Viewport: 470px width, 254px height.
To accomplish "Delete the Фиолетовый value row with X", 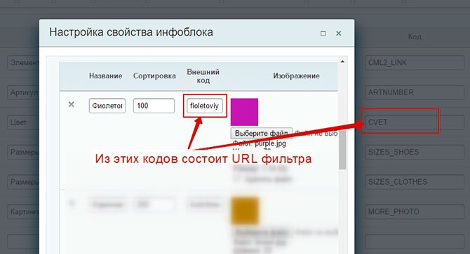I will coord(71,104).
